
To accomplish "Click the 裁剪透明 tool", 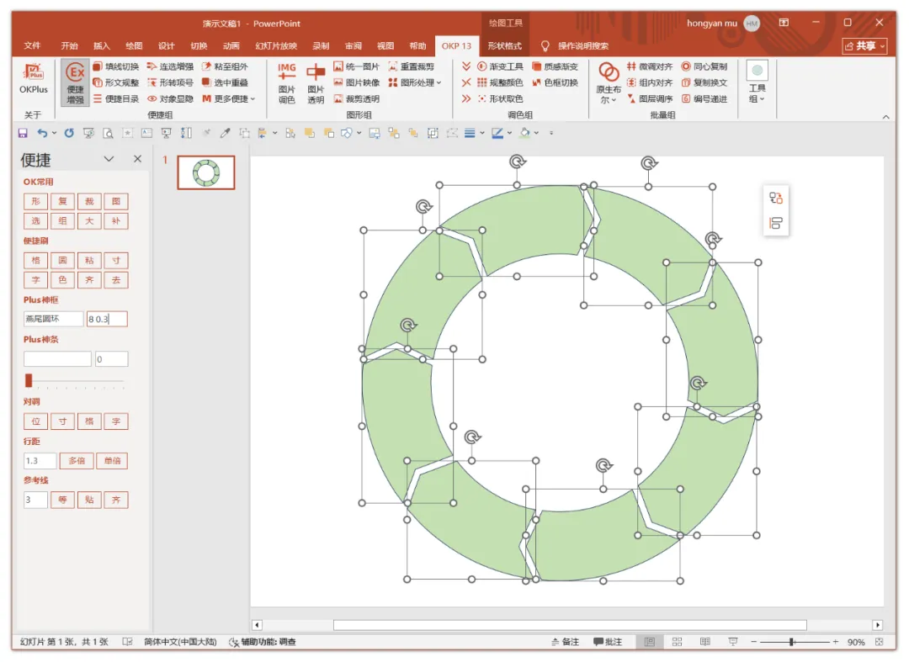I will (x=357, y=99).
